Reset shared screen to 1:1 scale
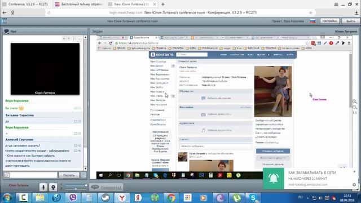Screen dimensions: 361x203 point(355,113)
